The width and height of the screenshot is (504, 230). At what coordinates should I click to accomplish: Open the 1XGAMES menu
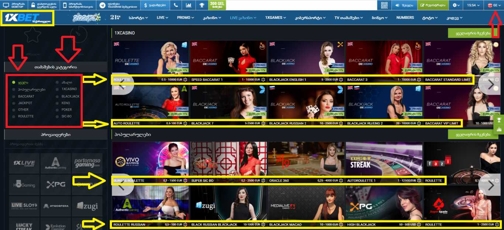(x=276, y=17)
